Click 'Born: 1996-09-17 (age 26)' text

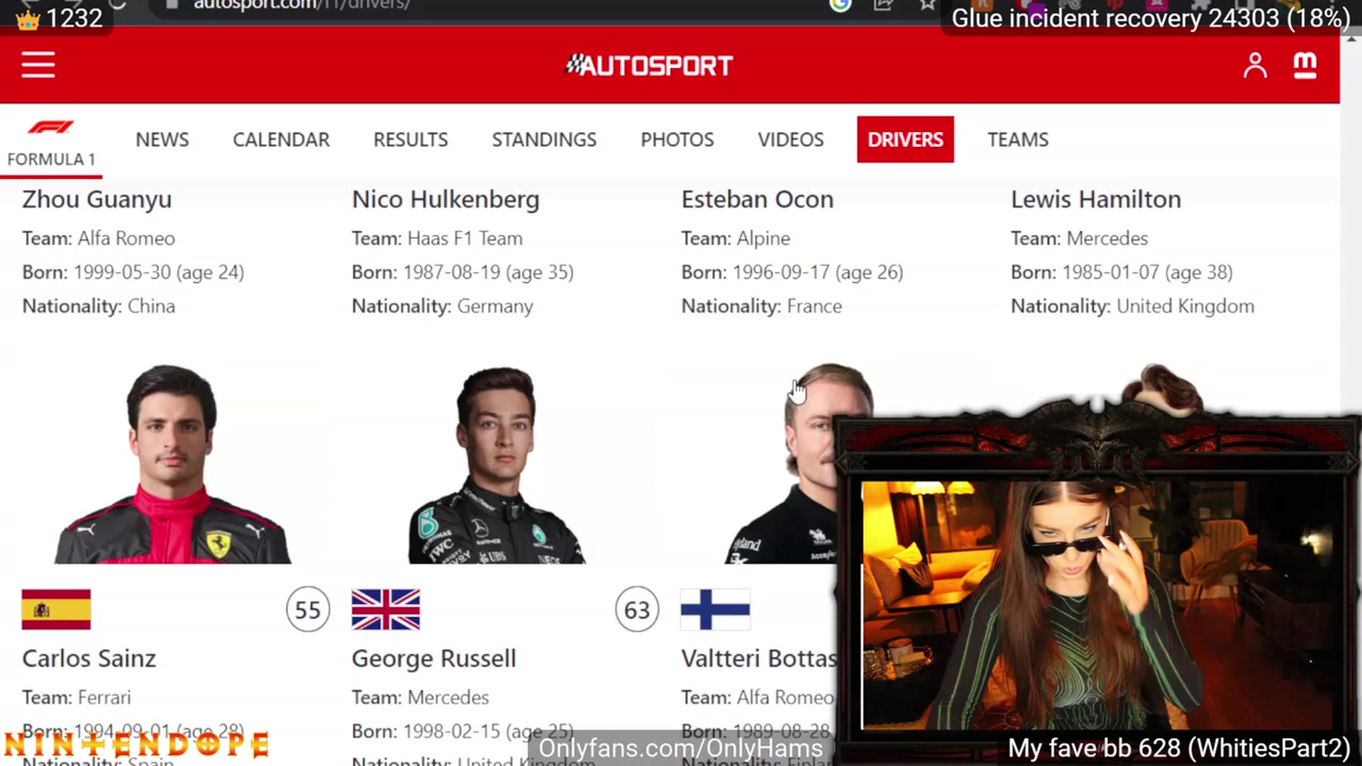click(x=792, y=272)
